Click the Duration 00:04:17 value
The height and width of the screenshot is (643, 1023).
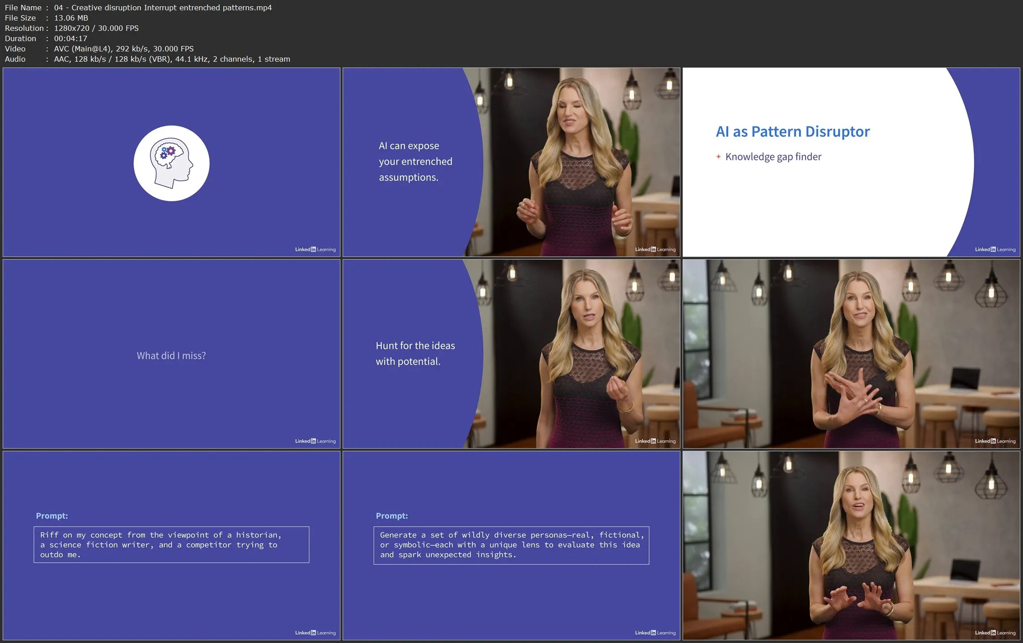71,38
